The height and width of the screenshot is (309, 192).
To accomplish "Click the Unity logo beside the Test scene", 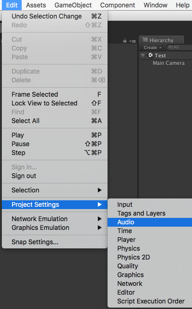I will [x=150, y=56].
